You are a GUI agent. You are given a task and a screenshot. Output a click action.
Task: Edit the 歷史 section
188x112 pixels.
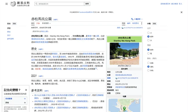point(41,49)
